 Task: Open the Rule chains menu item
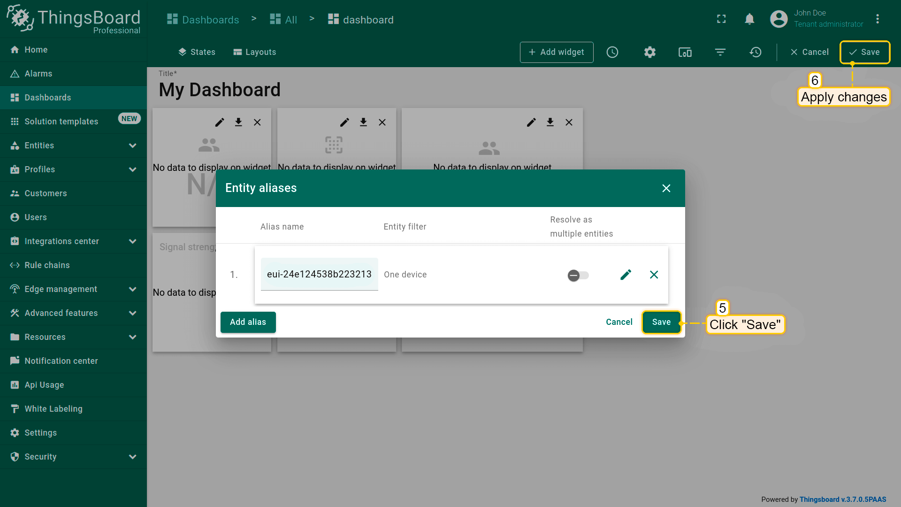pos(47,265)
